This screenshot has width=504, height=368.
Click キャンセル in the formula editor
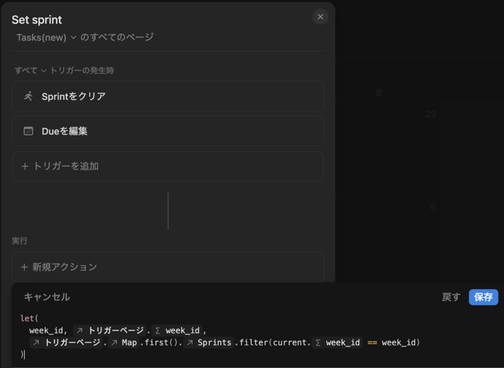[47, 297]
